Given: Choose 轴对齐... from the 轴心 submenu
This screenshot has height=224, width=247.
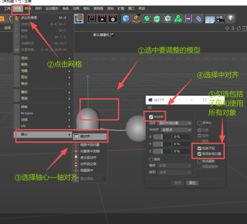Looking at the screenshot, I should coord(90,137).
